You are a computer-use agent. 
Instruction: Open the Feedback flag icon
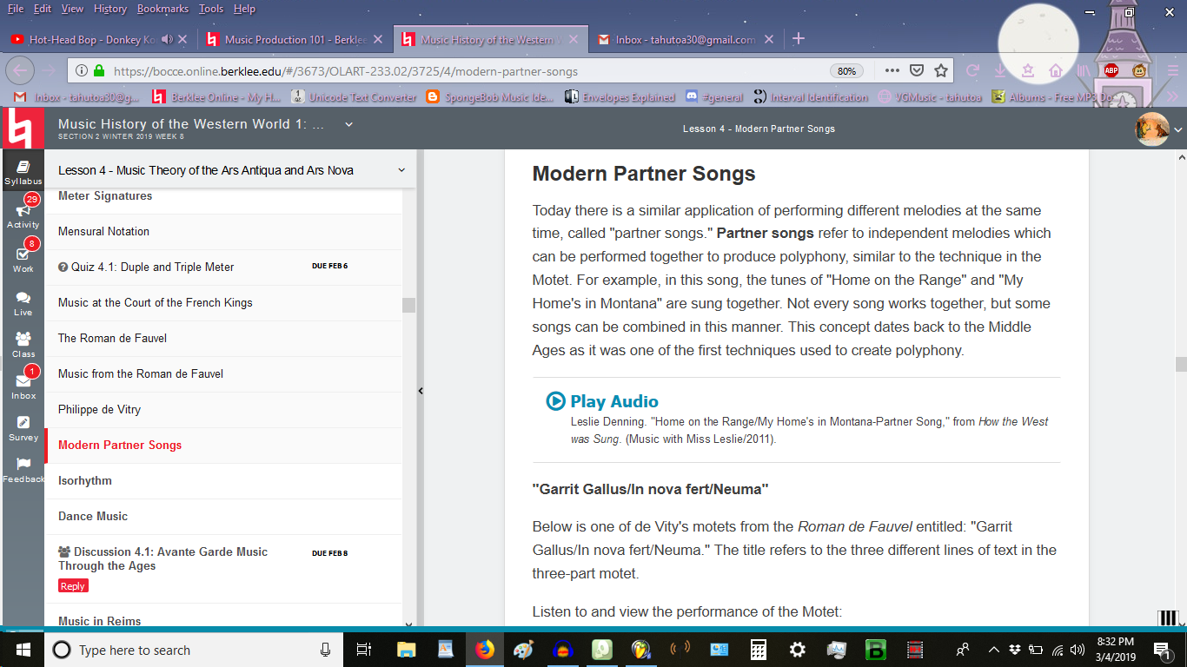tap(23, 468)
